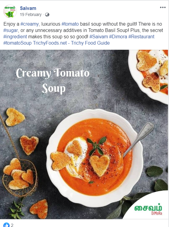This screenshot has width=169, height=227.
Task: Open the #creamy hashtag
Action: tap(29, 24)
